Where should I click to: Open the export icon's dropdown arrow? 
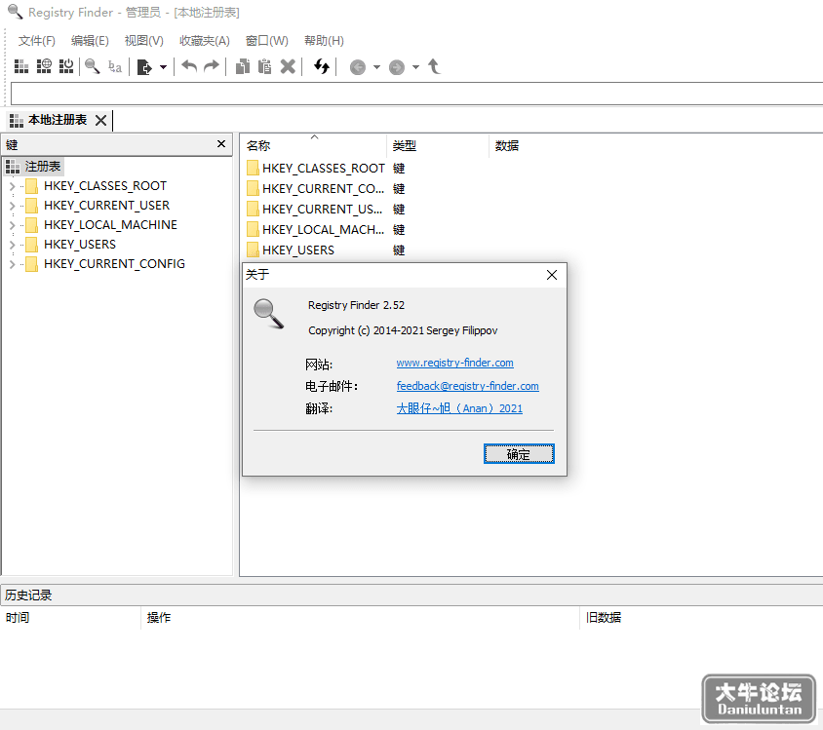(163, 67)
